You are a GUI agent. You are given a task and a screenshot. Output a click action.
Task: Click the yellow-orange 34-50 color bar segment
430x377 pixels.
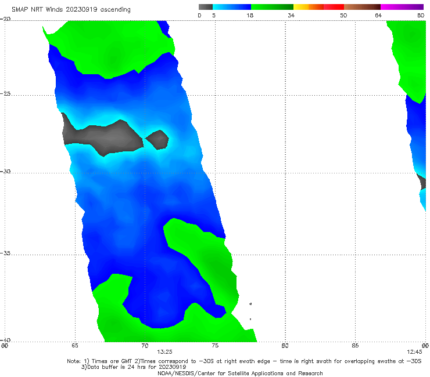[x=318, y=7]
